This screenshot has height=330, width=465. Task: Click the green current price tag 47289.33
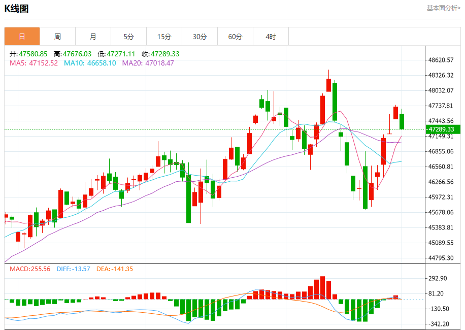tap(443, 129)
